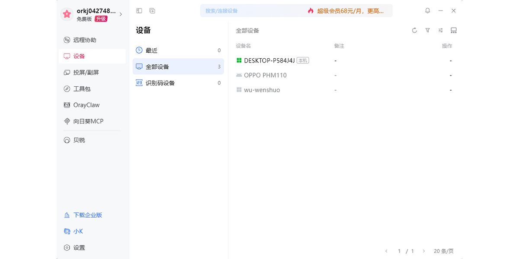Go to the next page arrow
Viewport: 519px width, 259px height.
pos(424,251)
